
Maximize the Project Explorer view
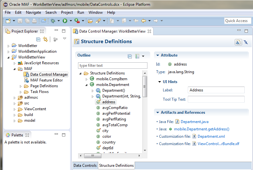[x=64, y=31]
